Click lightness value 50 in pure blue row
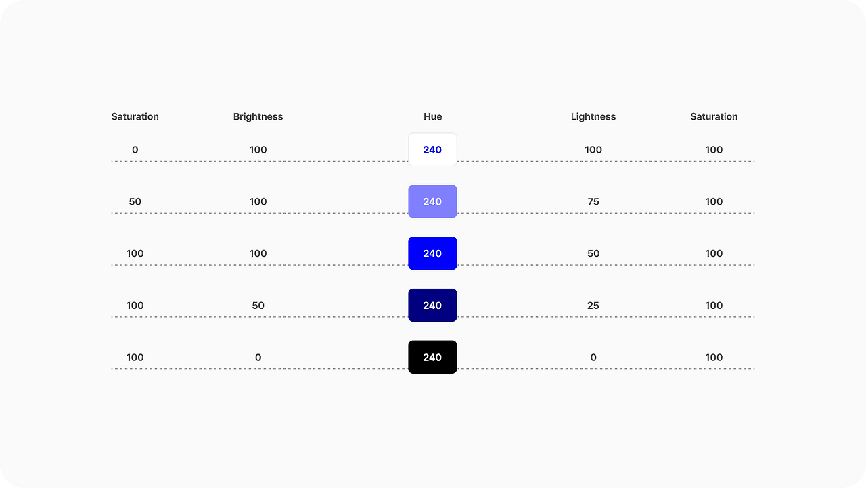Viewport: 866px width, 488px height. point(593,253)
